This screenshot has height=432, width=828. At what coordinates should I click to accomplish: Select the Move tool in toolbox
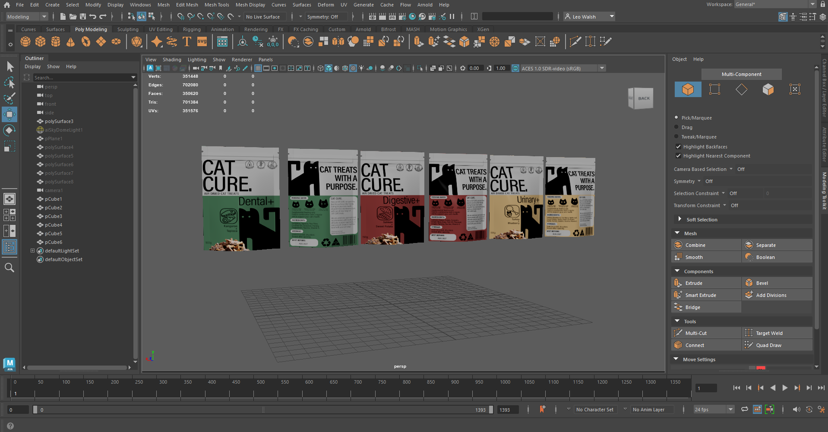pos(9,114)
